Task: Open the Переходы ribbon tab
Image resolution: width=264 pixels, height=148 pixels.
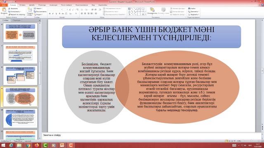Action: (x=42, y=5)
